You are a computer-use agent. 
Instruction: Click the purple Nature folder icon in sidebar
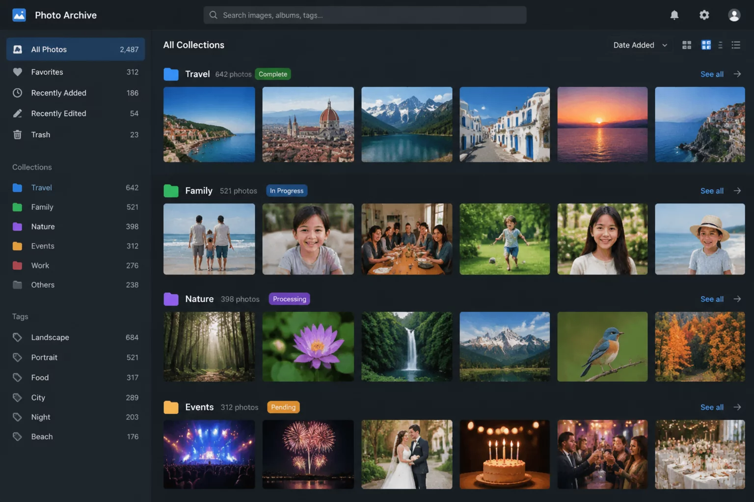pos(18,226)
